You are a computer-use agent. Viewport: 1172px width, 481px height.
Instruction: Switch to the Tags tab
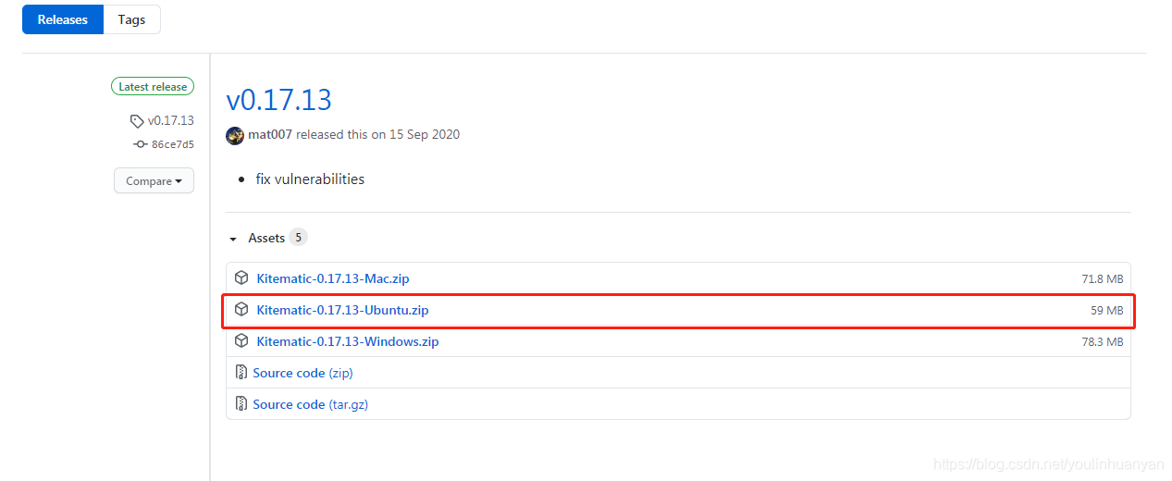click(x=131, y=19)
